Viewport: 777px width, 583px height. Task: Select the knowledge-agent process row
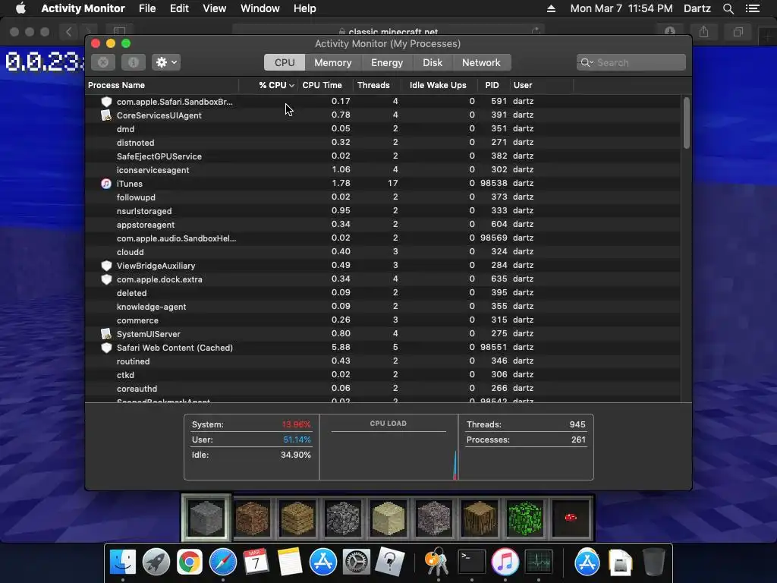pos(382,307)
